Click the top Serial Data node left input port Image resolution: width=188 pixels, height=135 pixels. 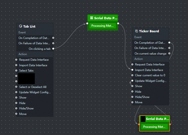[x=87, y=23]
